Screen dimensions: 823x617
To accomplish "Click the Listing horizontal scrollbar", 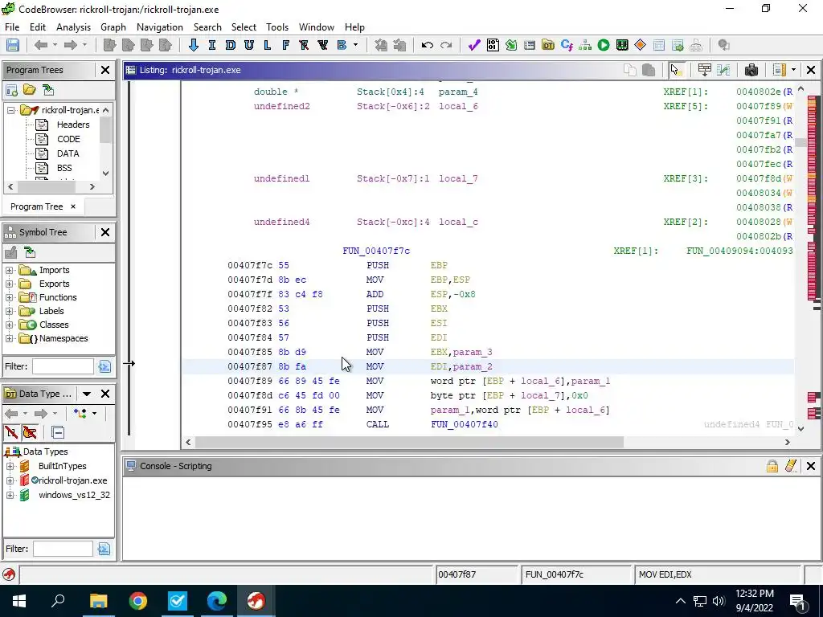I will click(x=409, y=443).
